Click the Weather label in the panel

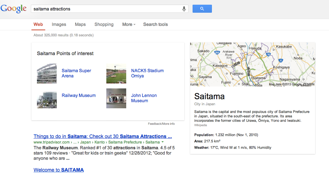[202, 148]
